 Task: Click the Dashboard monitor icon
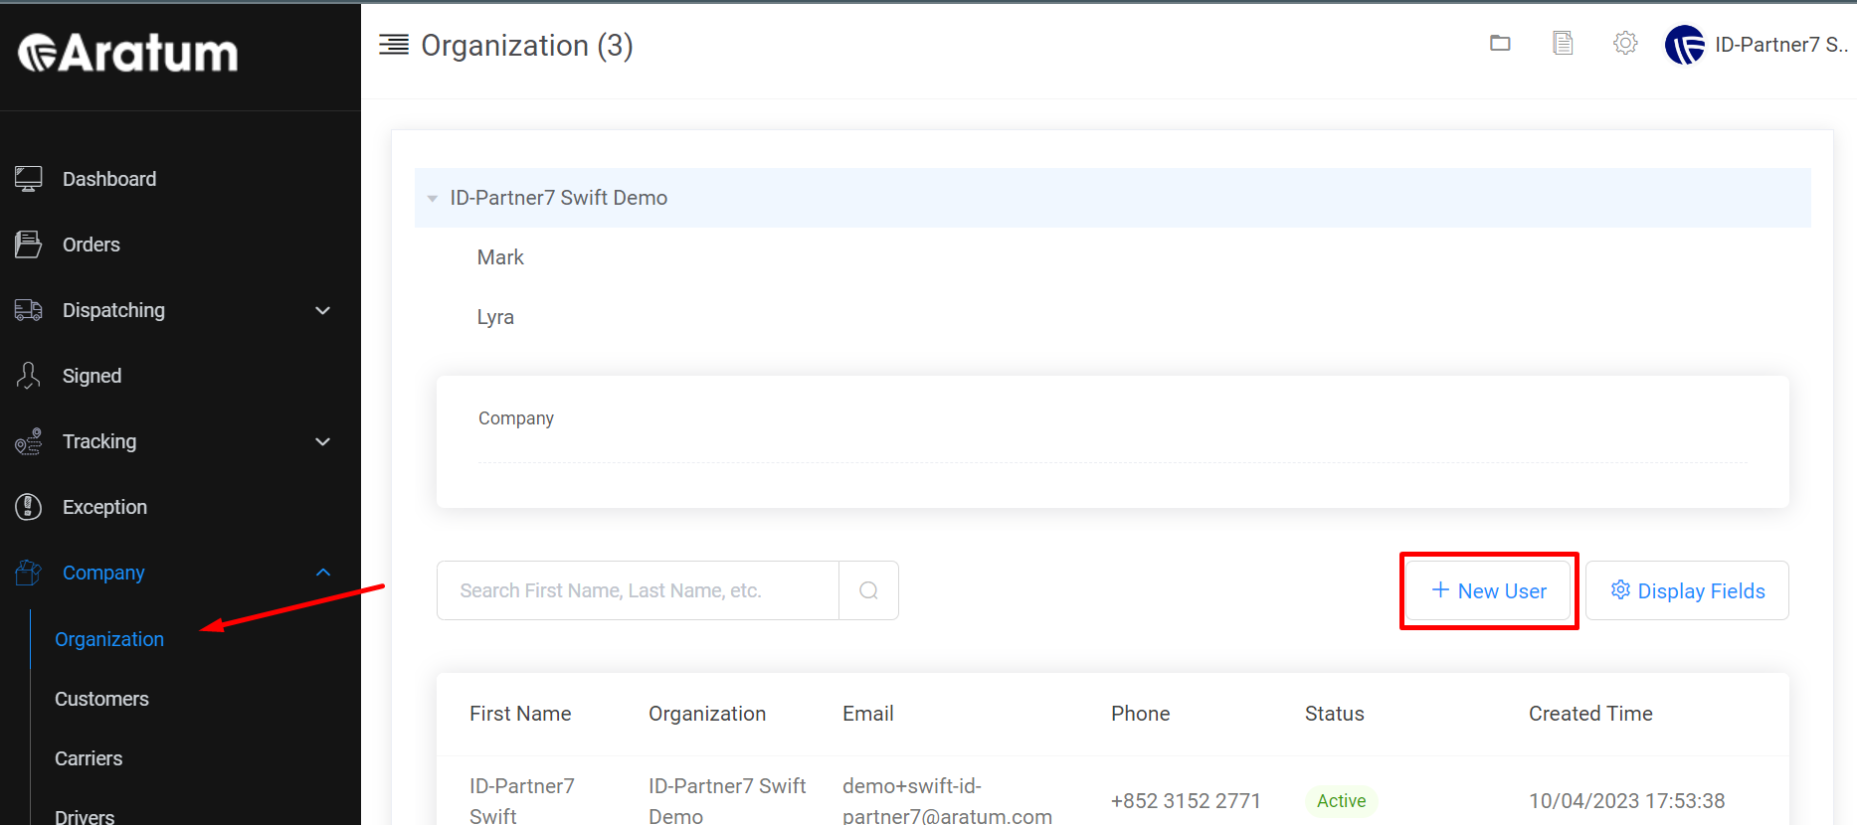click(x=29, y=179)
